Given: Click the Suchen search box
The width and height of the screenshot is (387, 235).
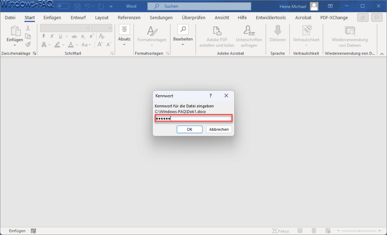Looking at the screenshot, I should tap(199, 6).
